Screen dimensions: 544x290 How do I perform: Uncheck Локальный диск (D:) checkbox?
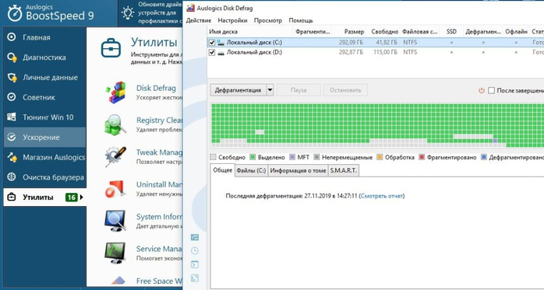point(212,53)
